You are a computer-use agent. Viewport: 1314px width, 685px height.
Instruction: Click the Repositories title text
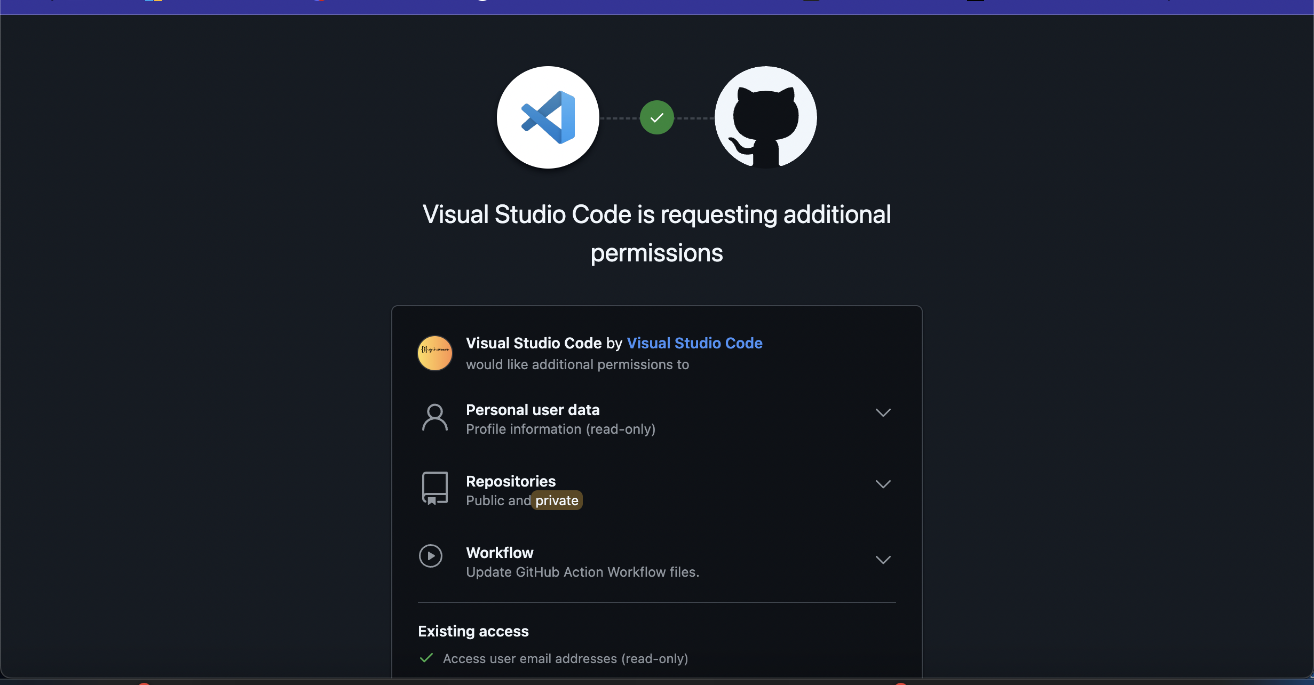tap(510, 481)
